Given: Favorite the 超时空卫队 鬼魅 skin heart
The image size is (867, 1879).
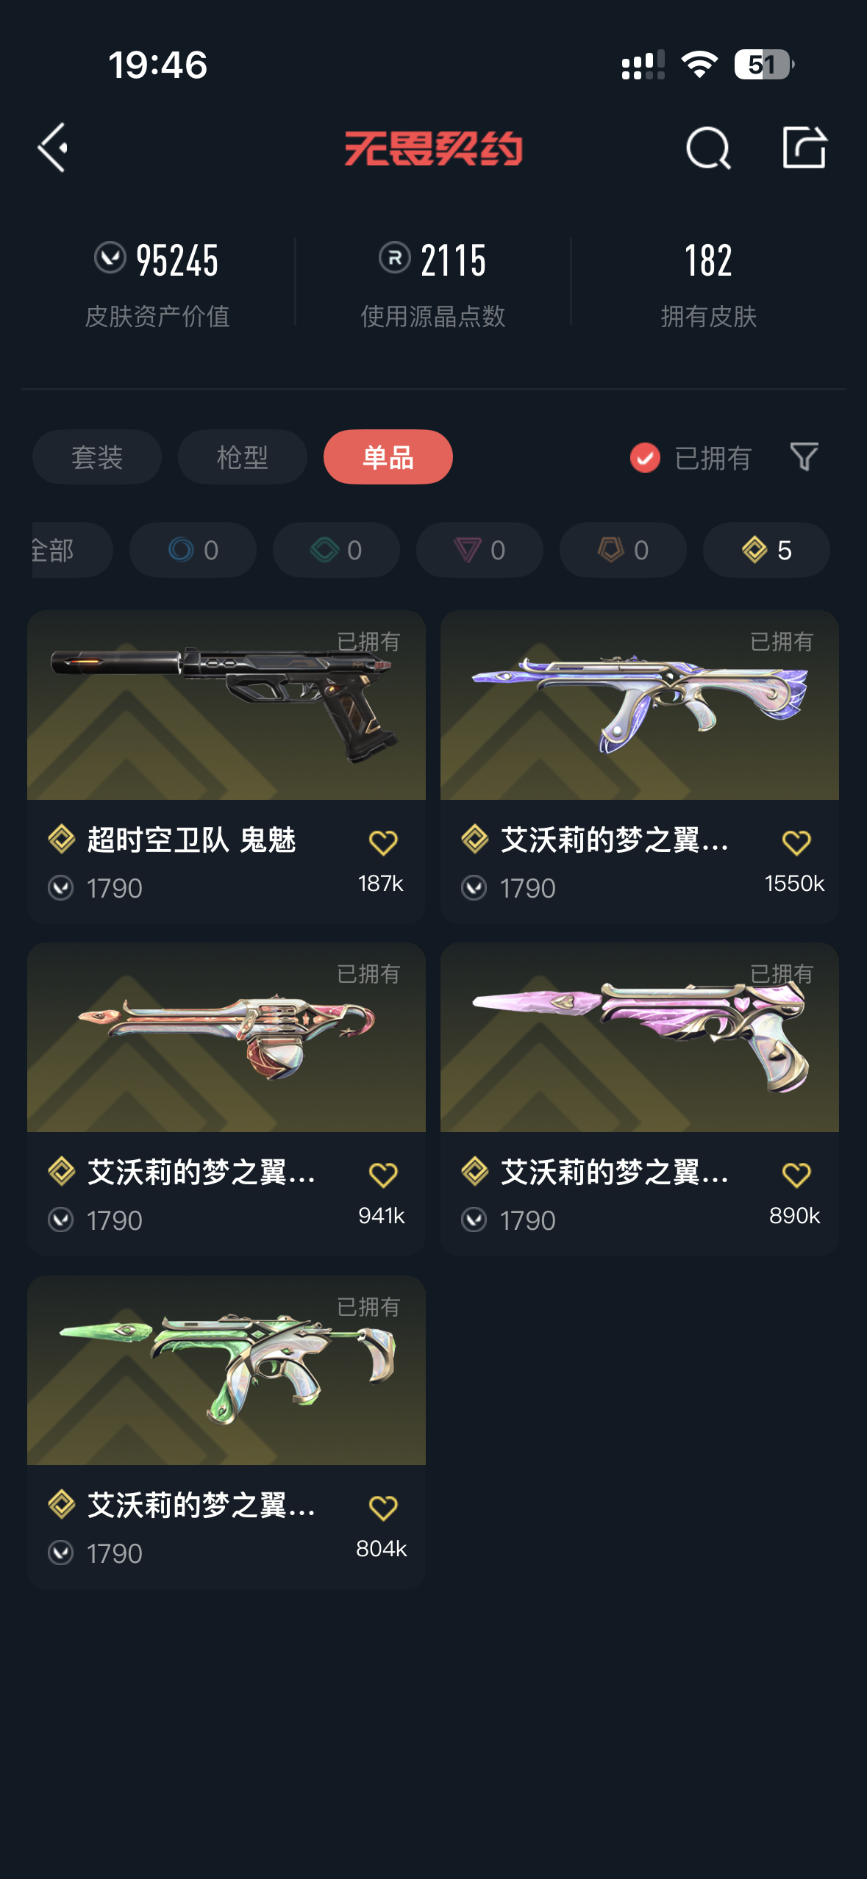Looking at the screenshot, I should (383, 842).
